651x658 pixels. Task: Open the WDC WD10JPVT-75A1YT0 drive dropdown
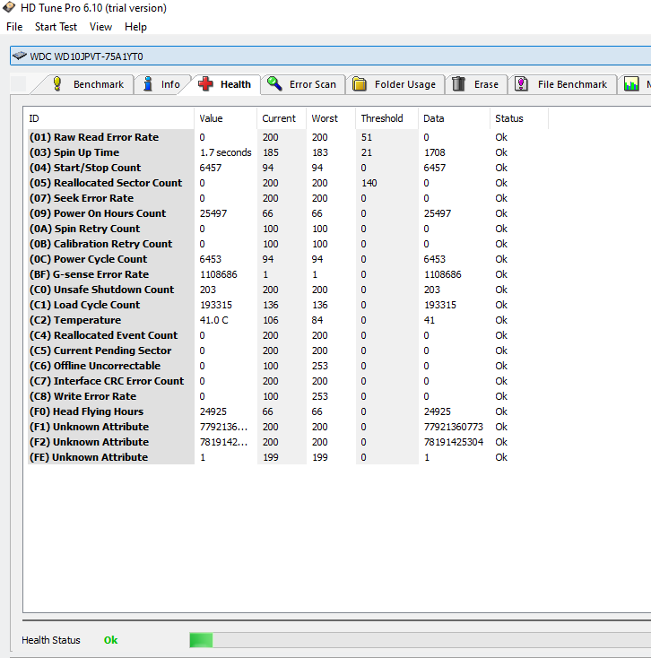[330, 56]
